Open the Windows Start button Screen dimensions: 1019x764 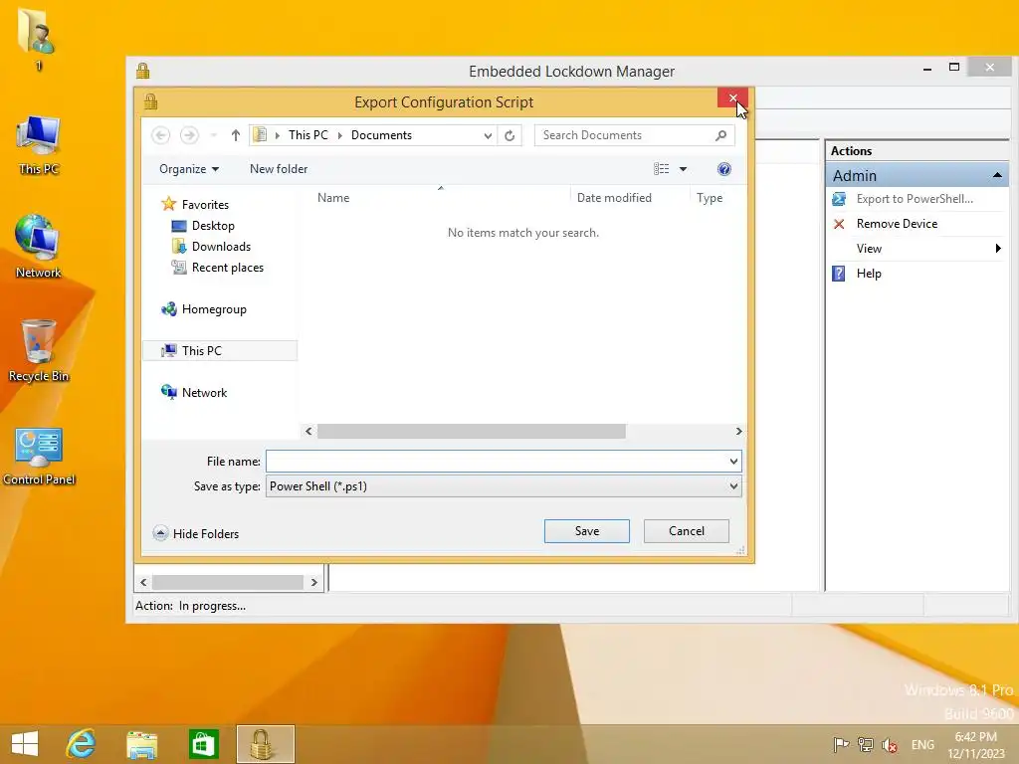[x=25, y=743]
